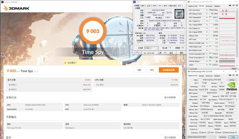This screenshot has height=139, width=239.
Task: Click the 保存 save button in 3DMark
Action: [152, 70]
